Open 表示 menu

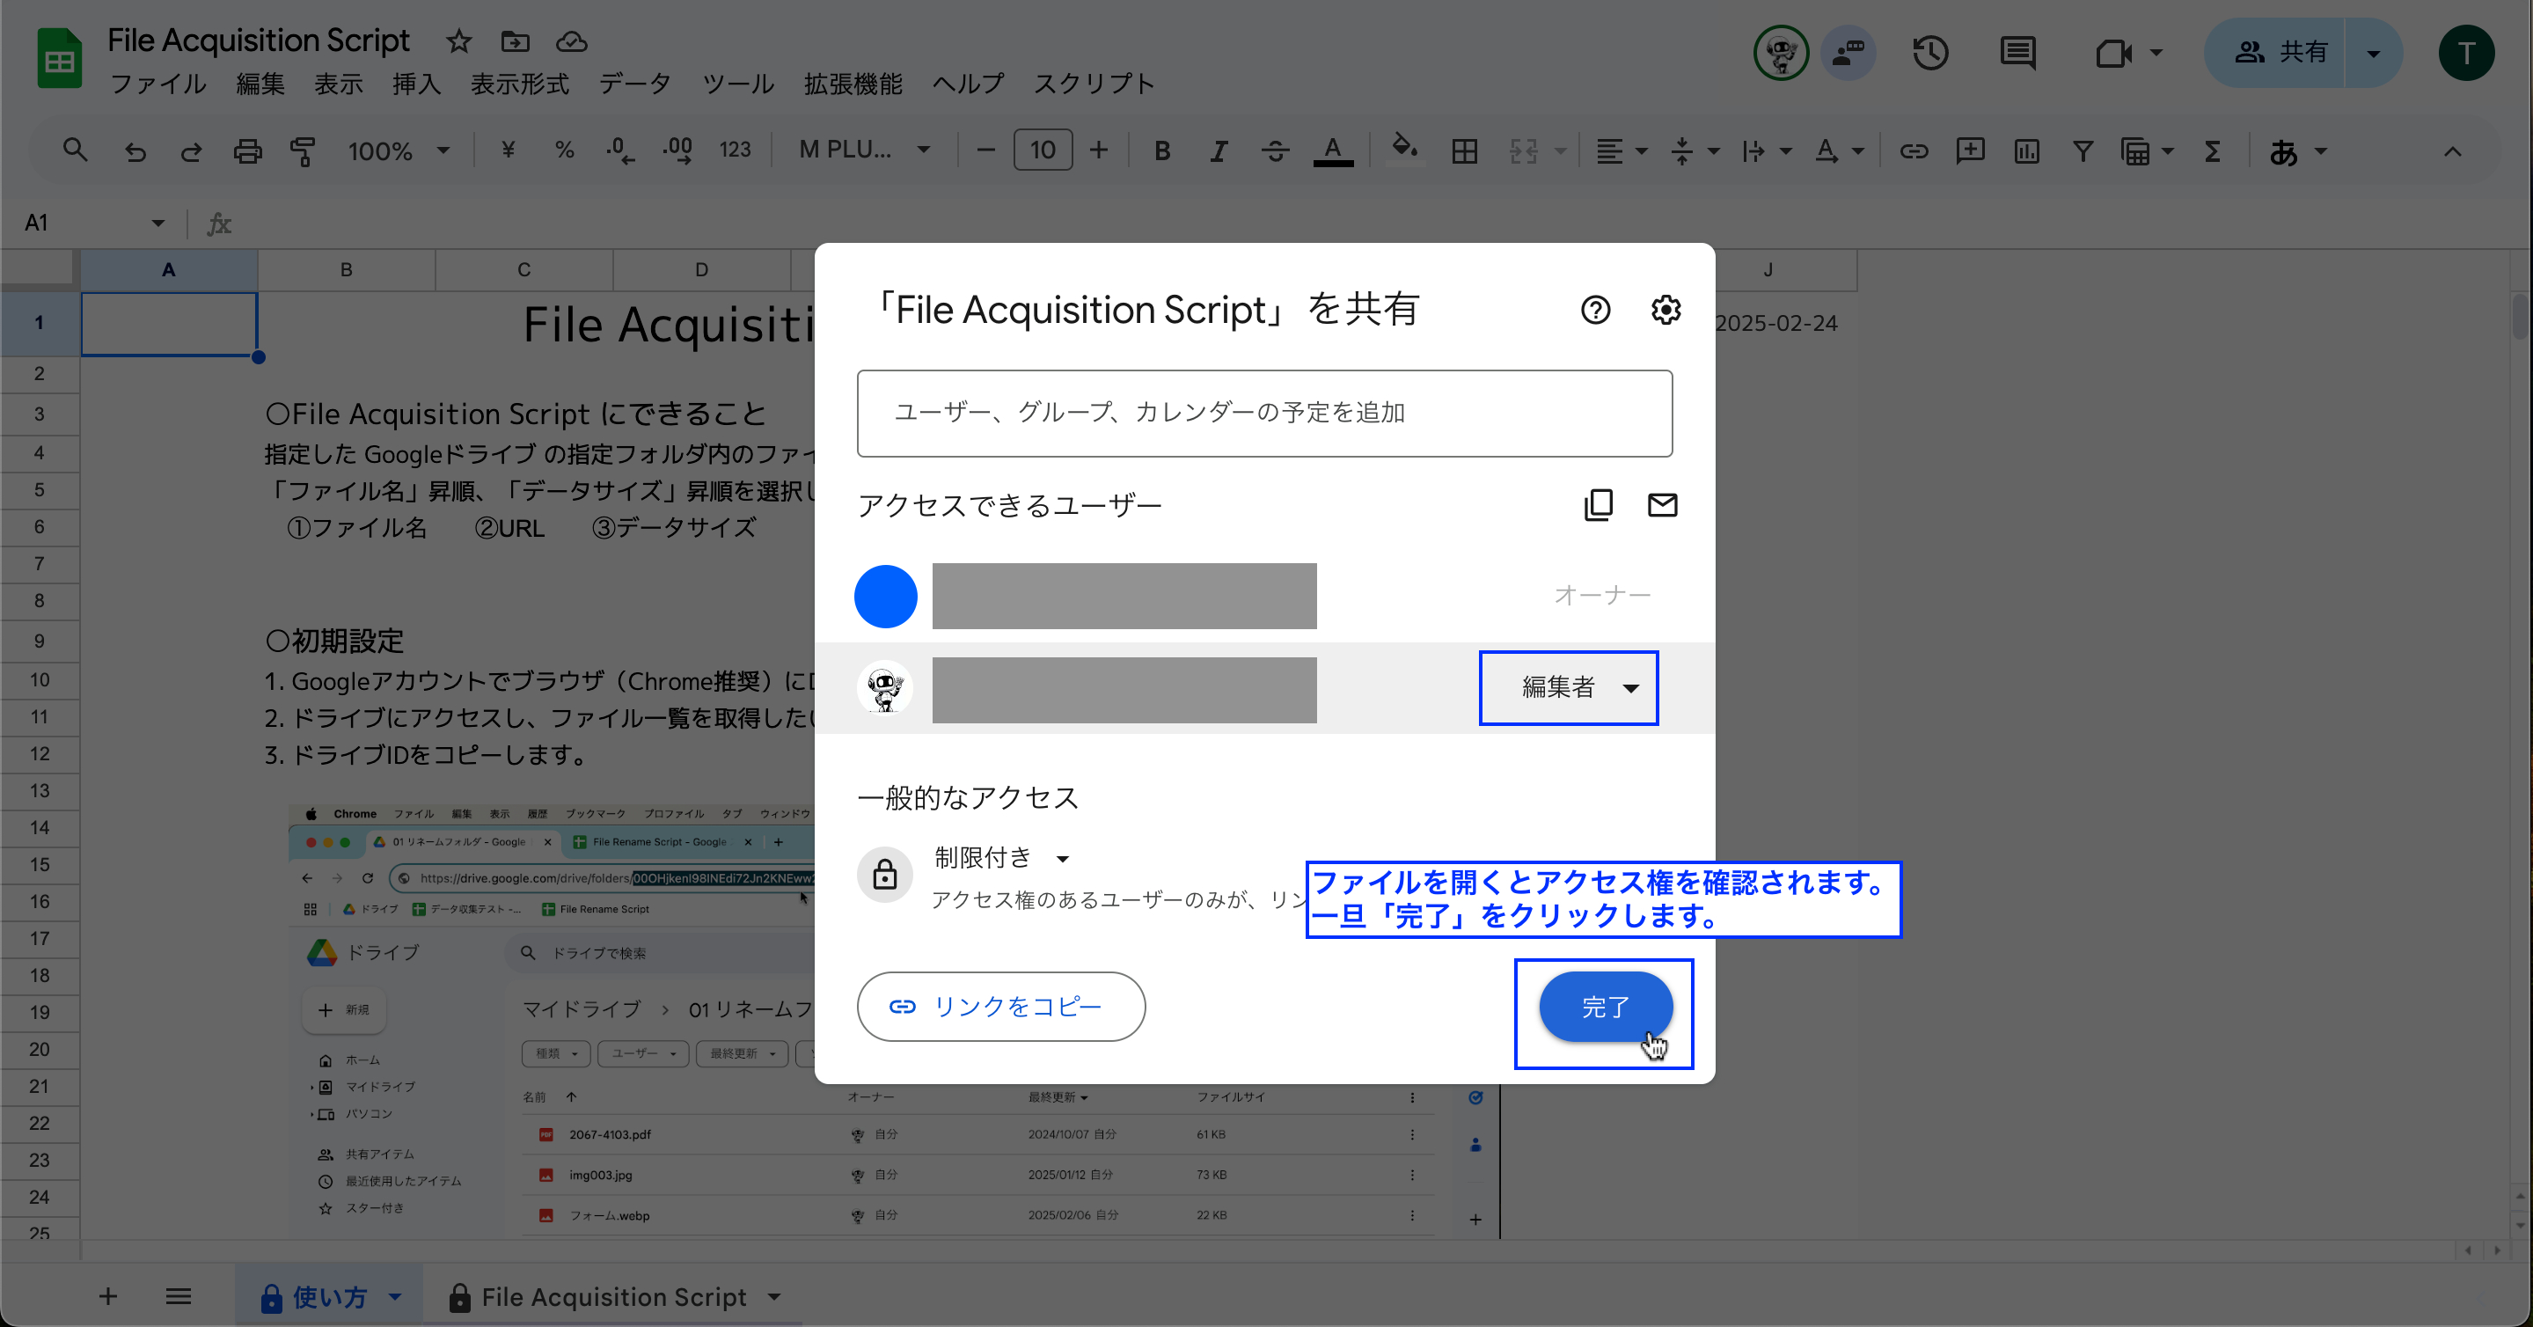pyautogui.click(x=338, y=84)
